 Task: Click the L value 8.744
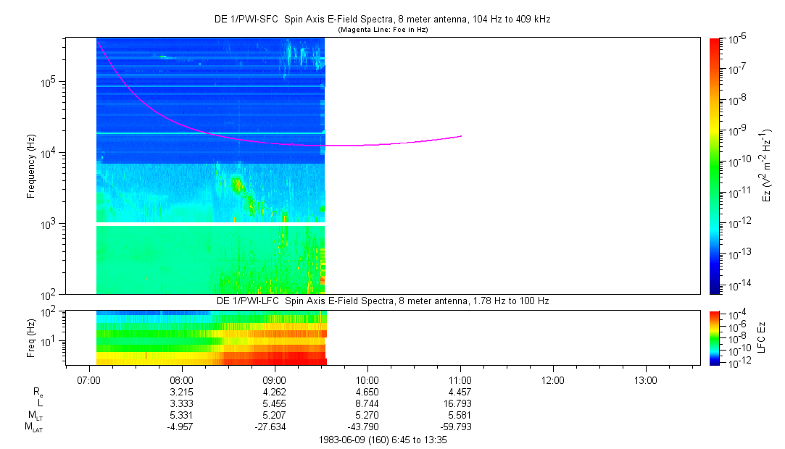click(x=367, y=403)
